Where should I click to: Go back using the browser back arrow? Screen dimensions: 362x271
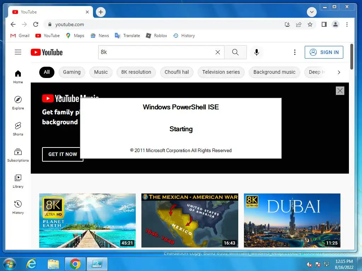tap(13, 24)
